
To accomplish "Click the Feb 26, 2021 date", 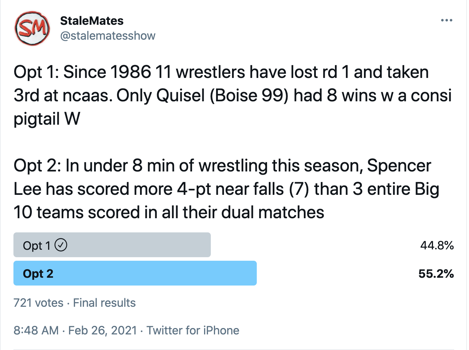I will pos(103,330).
